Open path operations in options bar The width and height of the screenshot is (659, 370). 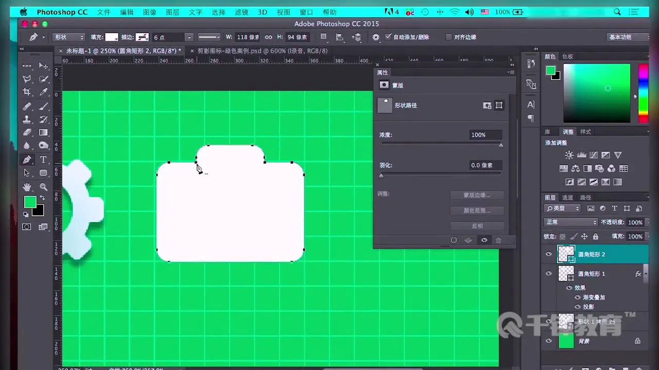coord(323,37)
